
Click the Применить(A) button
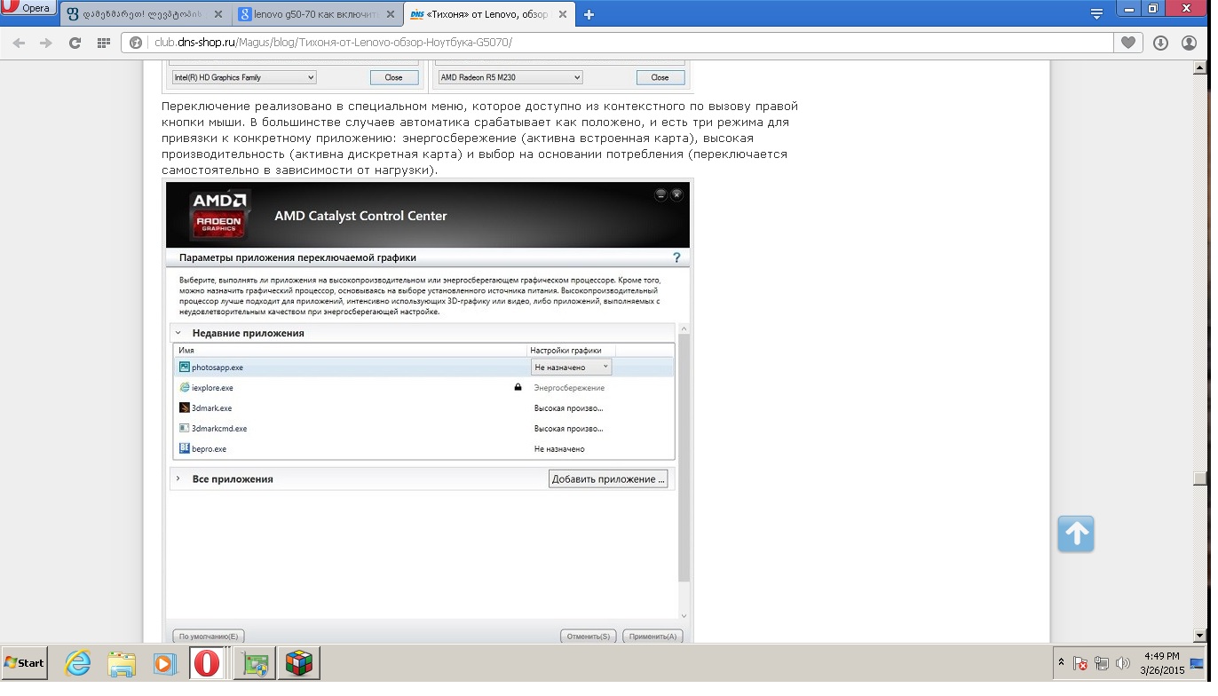point(652,636)
